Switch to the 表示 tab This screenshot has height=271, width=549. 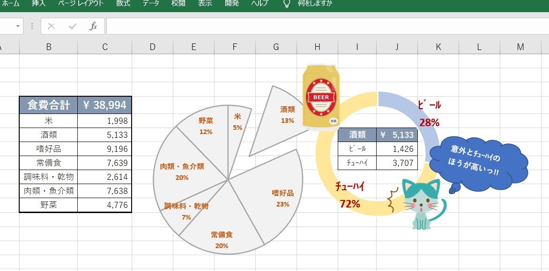(x=205, y=3)
